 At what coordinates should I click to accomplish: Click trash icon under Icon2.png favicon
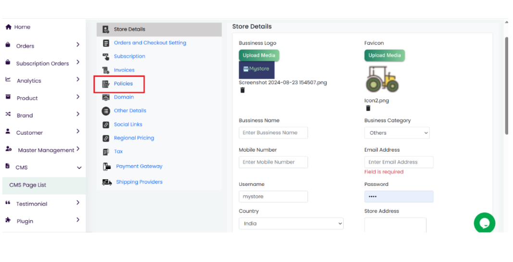click(368, 108)
